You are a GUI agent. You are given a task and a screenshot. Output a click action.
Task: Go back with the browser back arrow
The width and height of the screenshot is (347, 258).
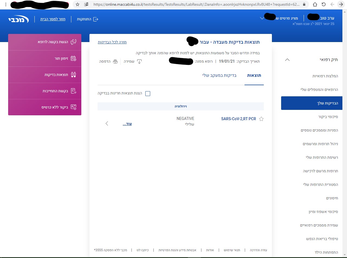(x=332, y=4)
